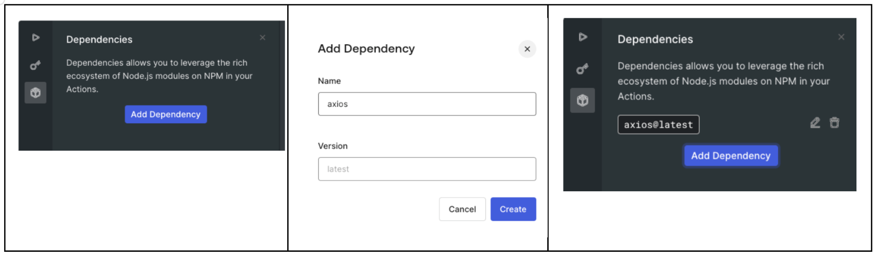The image size is (877, 256).
Task: Cancel the Add Dependency dialog
Action: [x=462, y=209]
